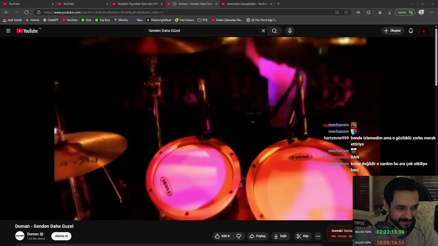Click muted speaker icon on Duman tab
Image resolution: width=438 pixels, height=246 pixels.
pyautogui.click(x=175, y=4)
